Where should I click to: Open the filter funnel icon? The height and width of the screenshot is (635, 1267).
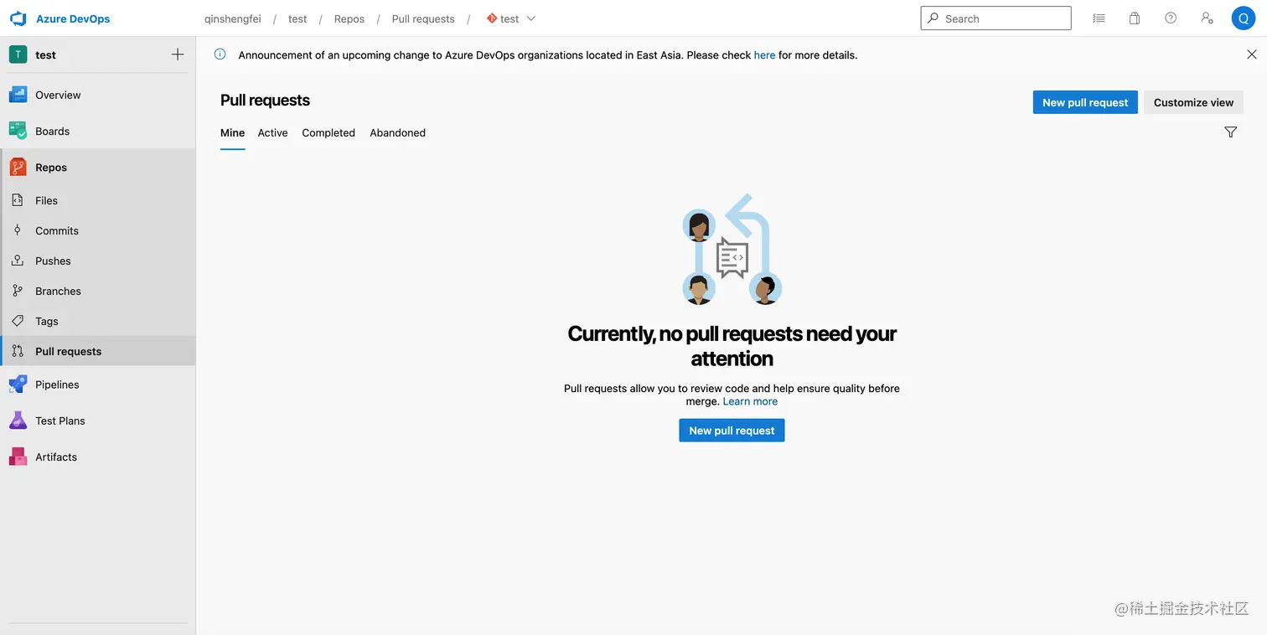(1230, 132)
